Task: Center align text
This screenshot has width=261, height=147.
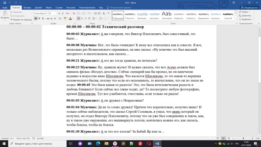Action: tap(82, 18)
